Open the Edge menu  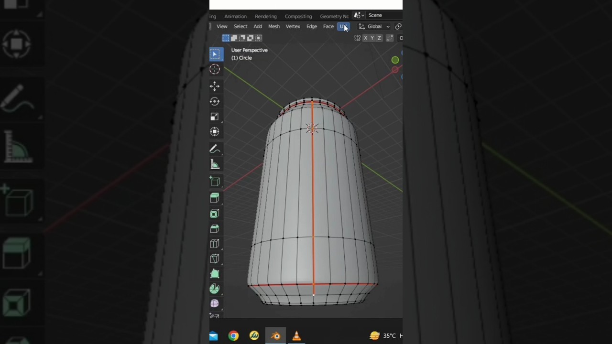312,27
